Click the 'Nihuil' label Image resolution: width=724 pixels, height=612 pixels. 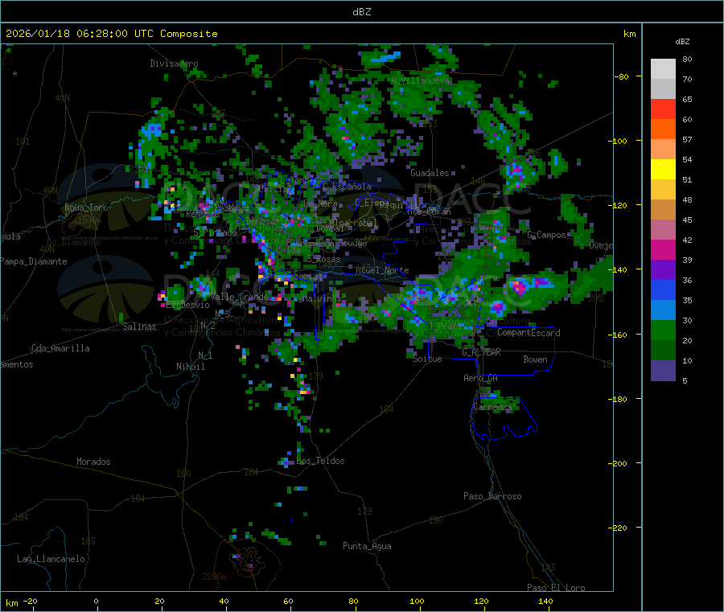tap(191, 367)
